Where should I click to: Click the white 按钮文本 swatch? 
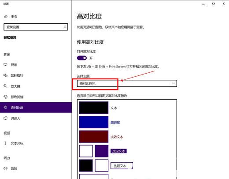click(102, 165)
